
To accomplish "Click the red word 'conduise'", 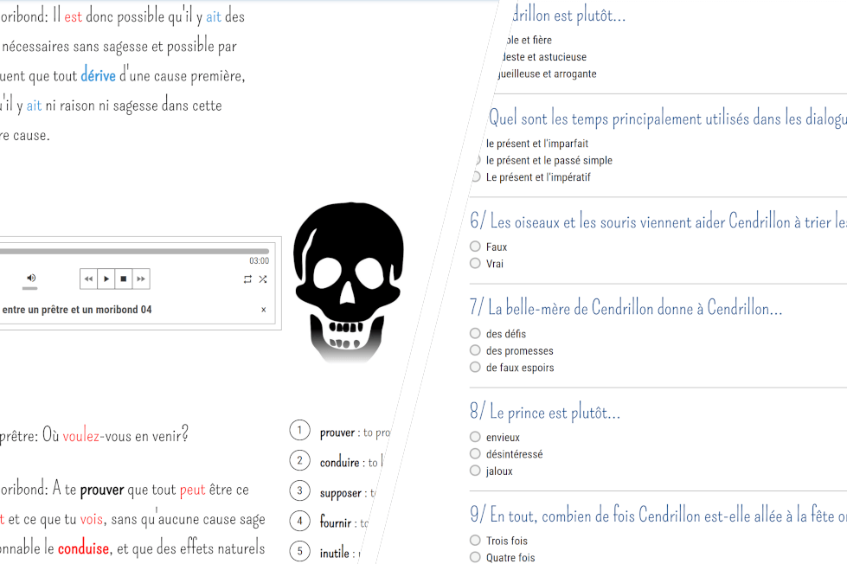I will tap(83, 548).
